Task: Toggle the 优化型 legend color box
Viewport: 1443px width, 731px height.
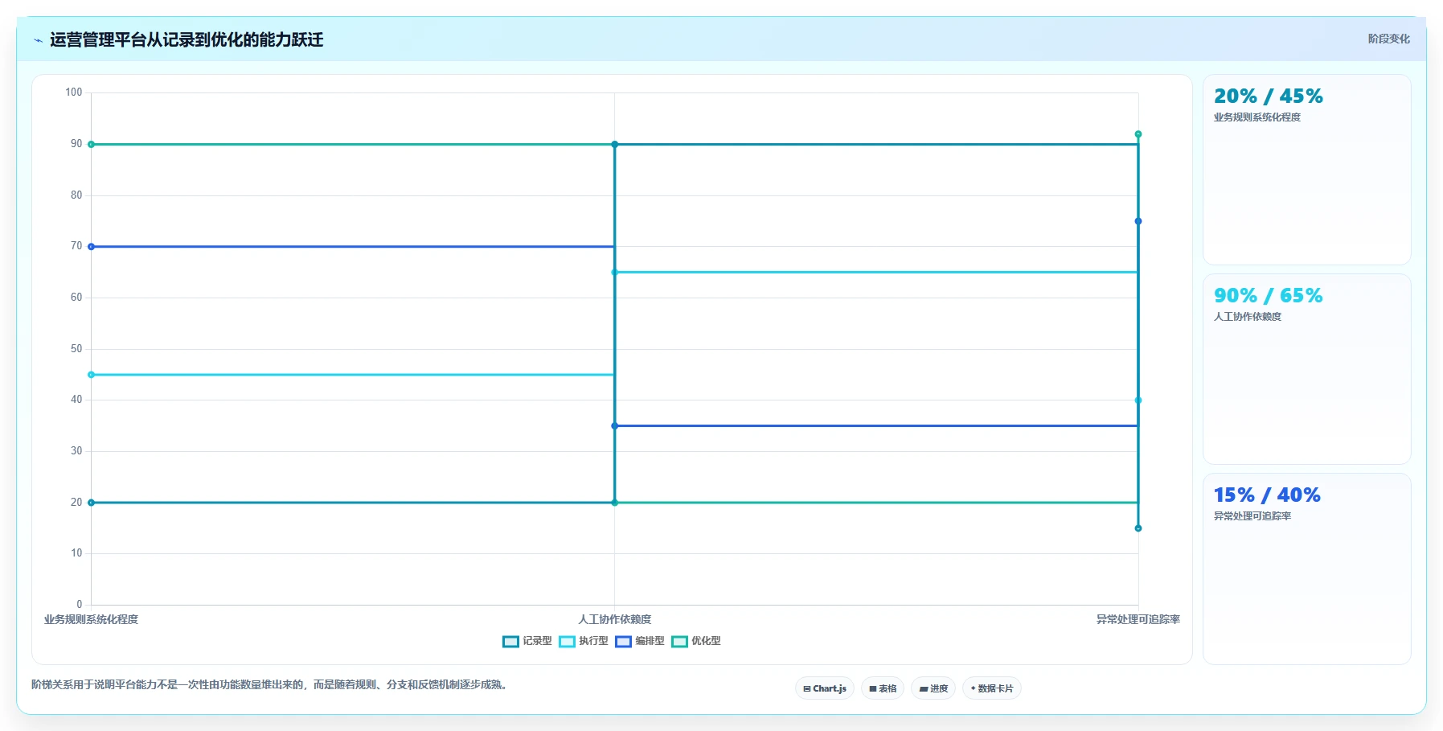Action: [679, 642]
